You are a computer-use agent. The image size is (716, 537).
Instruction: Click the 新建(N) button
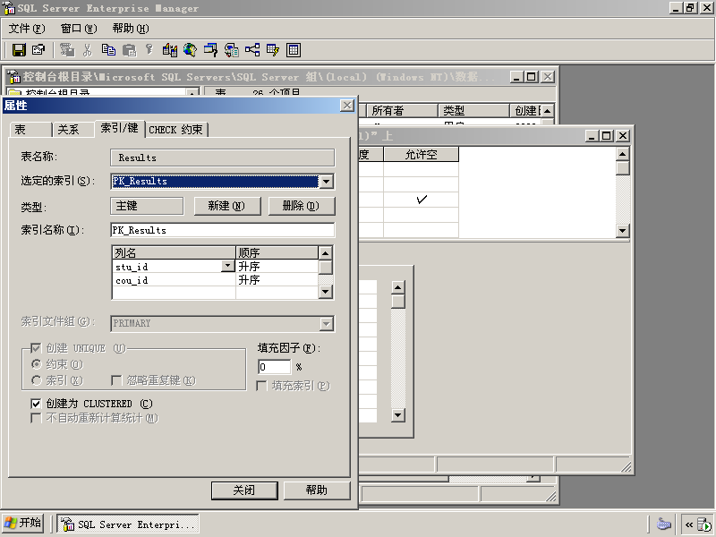pos(227,206)
